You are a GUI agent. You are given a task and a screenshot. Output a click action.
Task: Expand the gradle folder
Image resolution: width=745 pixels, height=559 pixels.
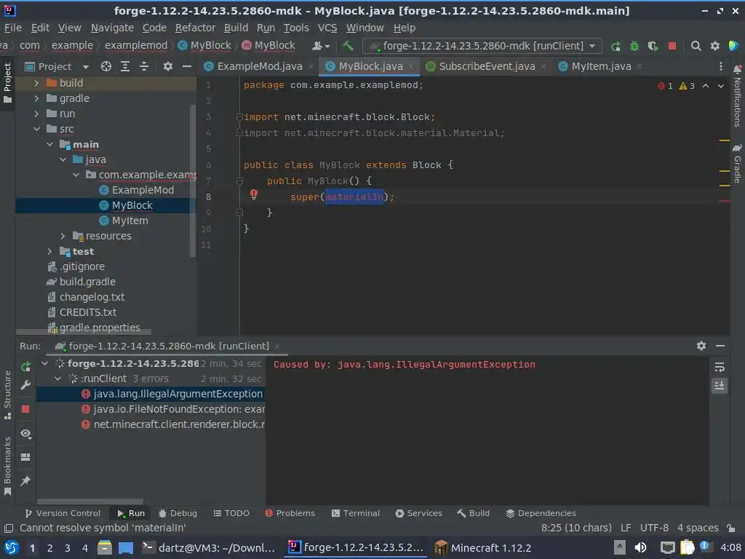click(36, 98)
